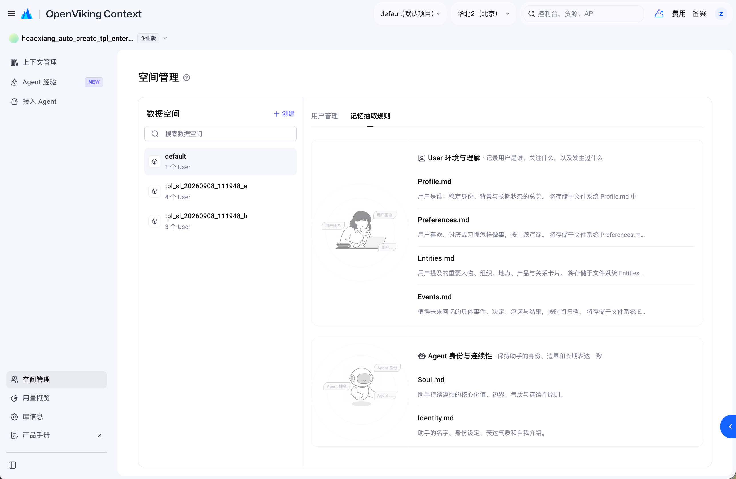Open 用量概览 in the sidebar
736x479 pixels.
tap(57, 398)
